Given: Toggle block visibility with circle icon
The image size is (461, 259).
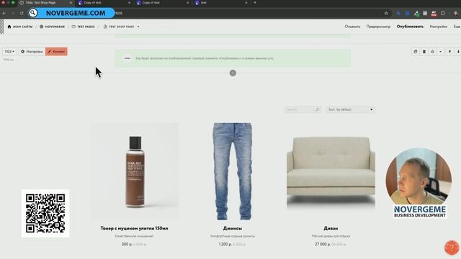Looking at the screenshot, I should pyautogui.click(x=432, y=52).
